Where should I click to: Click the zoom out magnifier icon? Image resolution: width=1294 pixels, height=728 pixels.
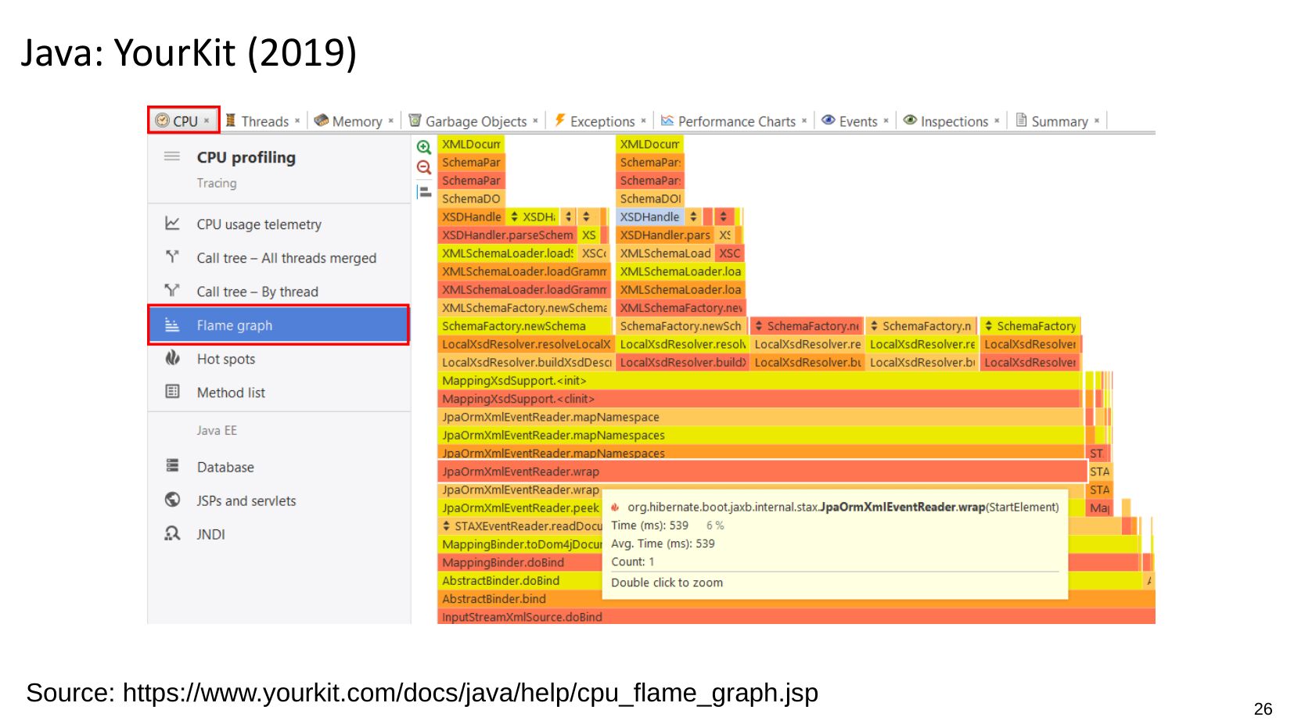(x=423, y=167)
